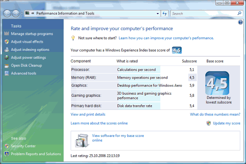Click the Advanced tools icon

7,73
